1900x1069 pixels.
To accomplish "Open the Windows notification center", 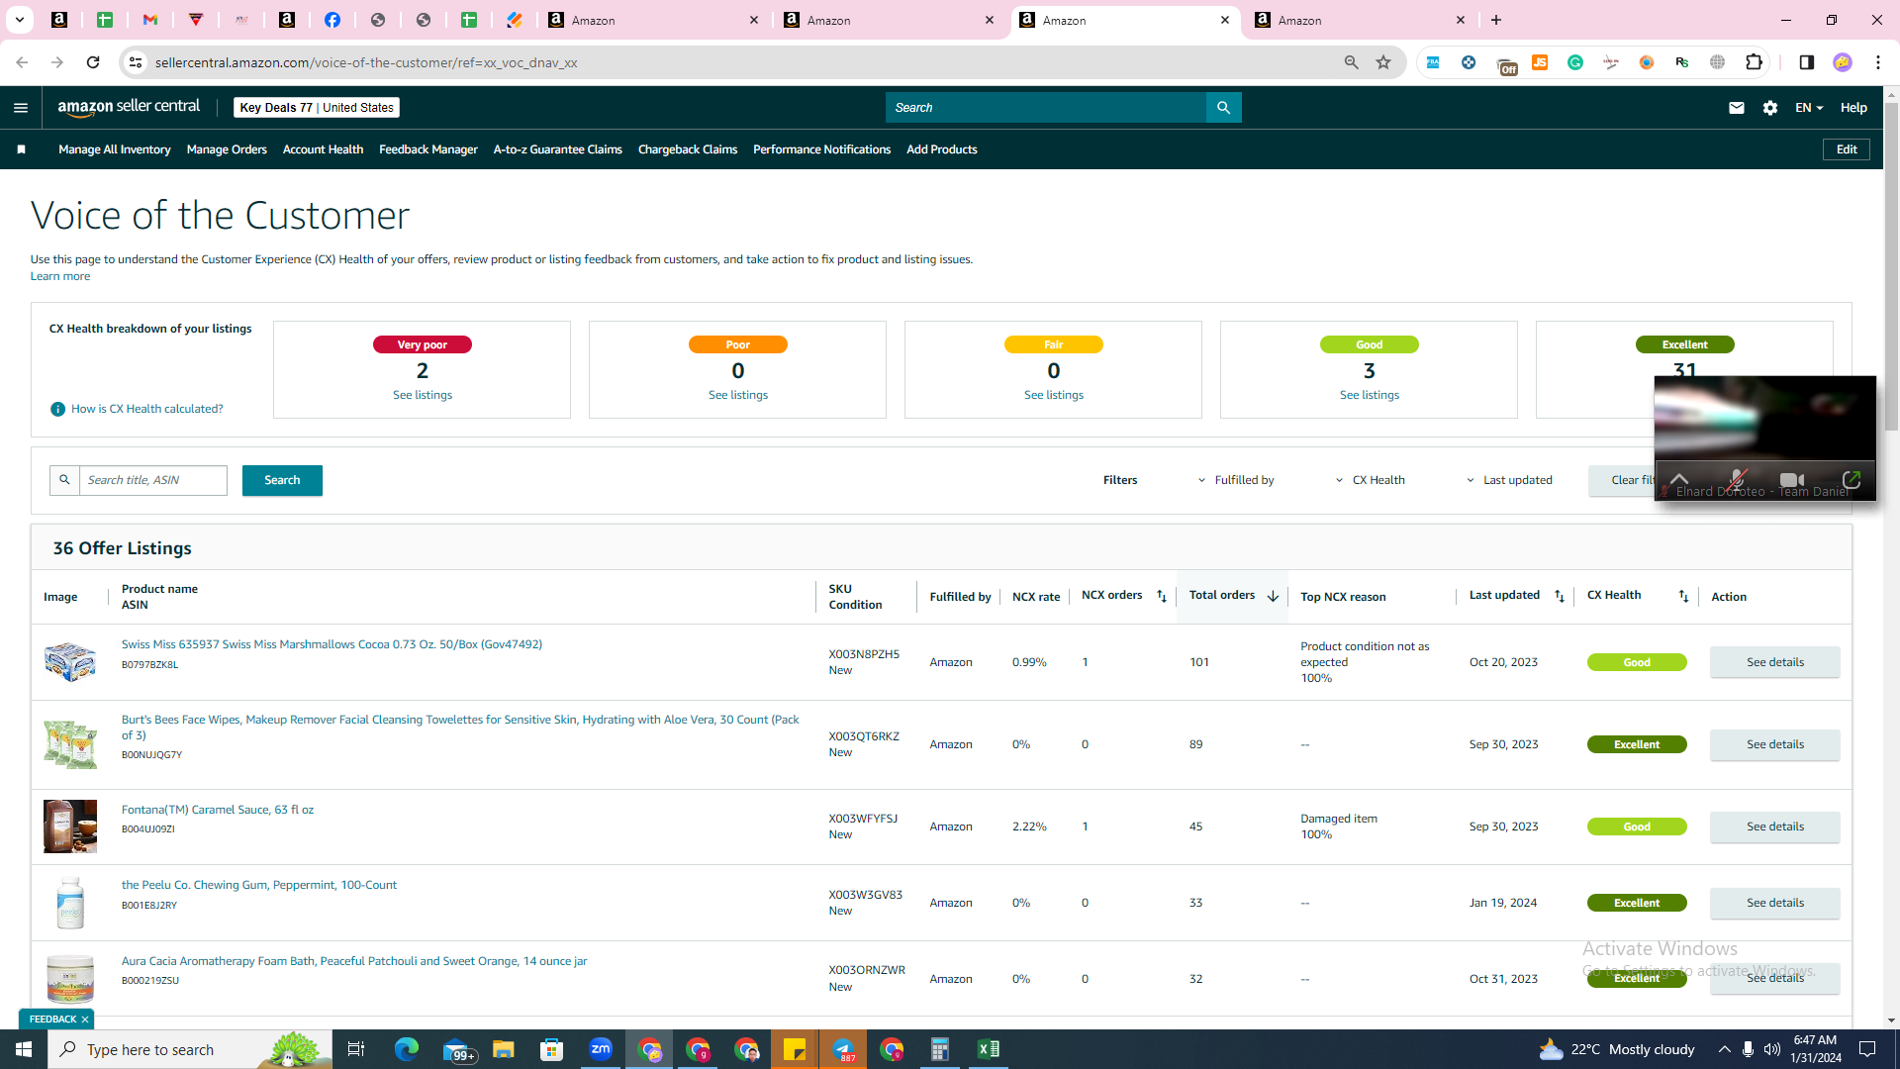I will [x=1867, y=1049].
